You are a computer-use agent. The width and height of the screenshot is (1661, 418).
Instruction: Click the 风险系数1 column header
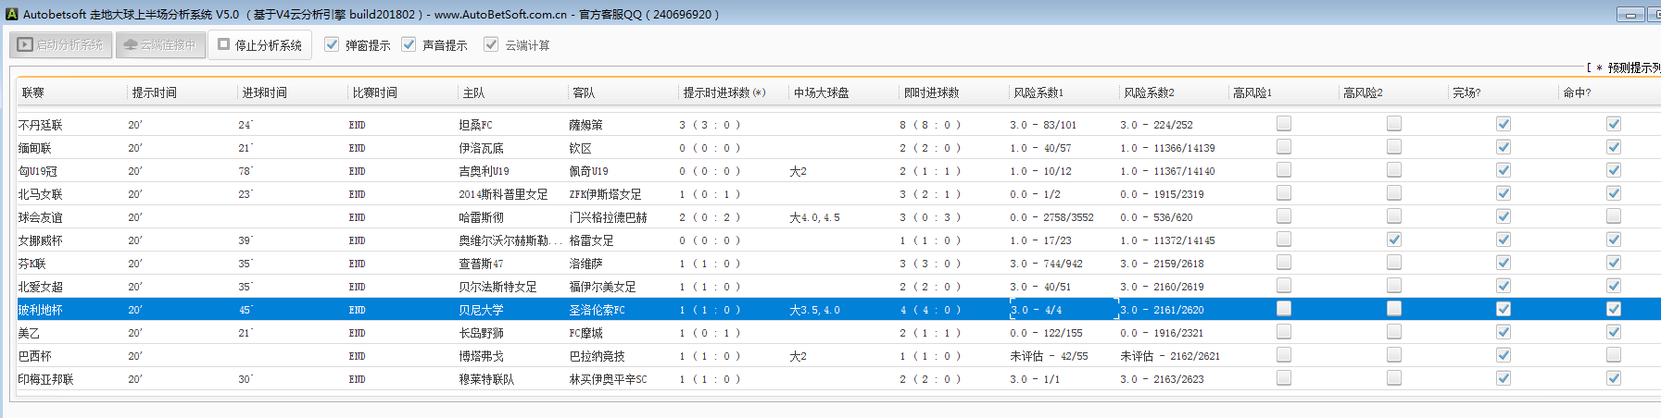[1038, 92]
